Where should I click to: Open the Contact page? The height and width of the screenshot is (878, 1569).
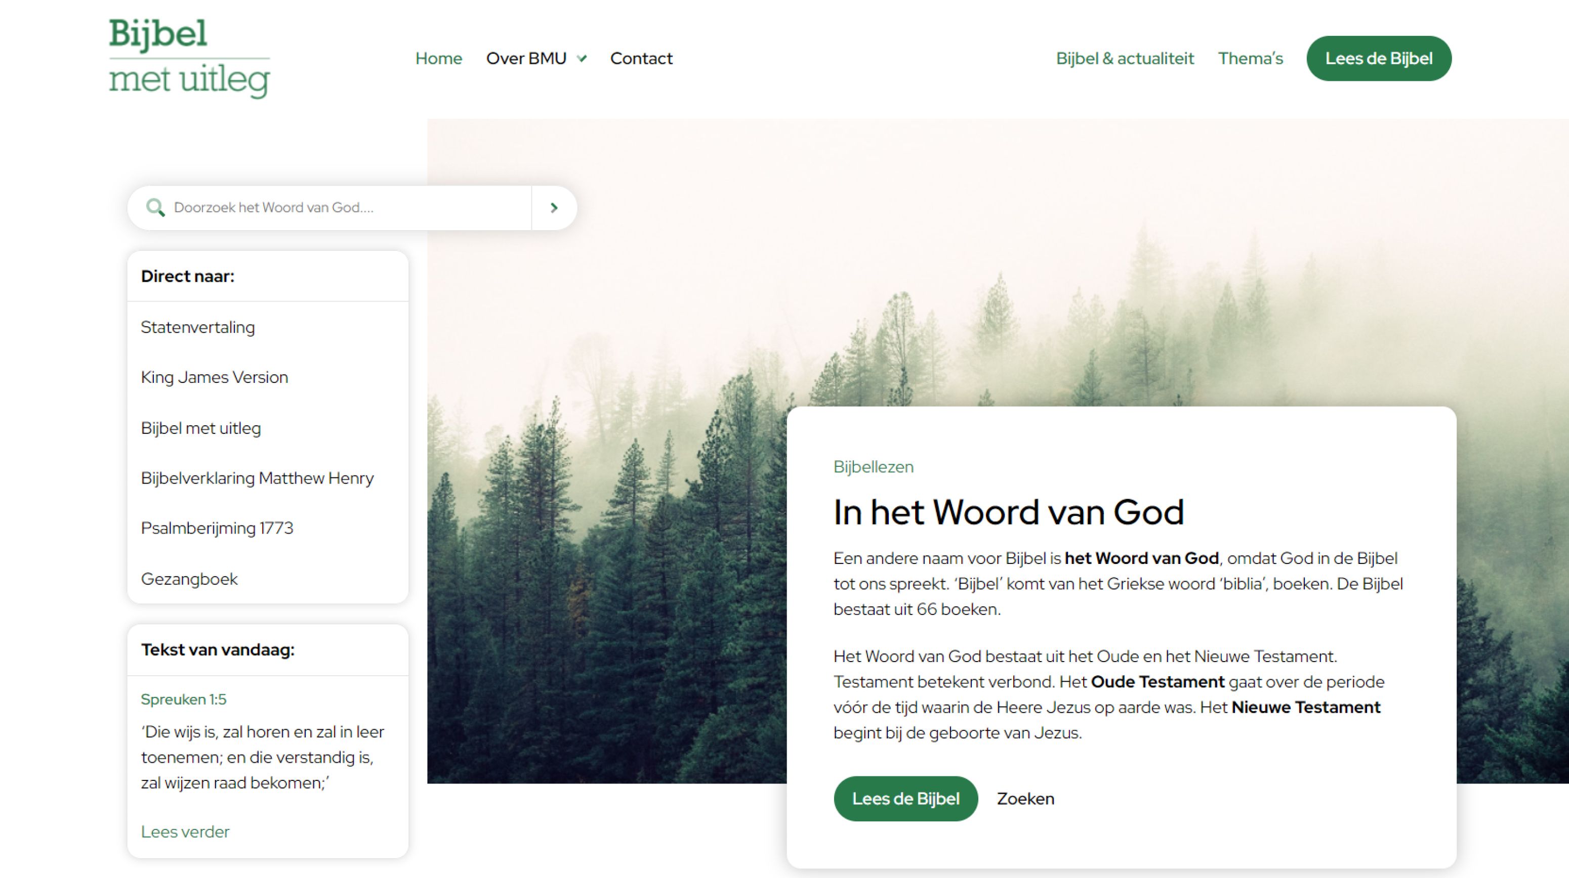point(641,58)
